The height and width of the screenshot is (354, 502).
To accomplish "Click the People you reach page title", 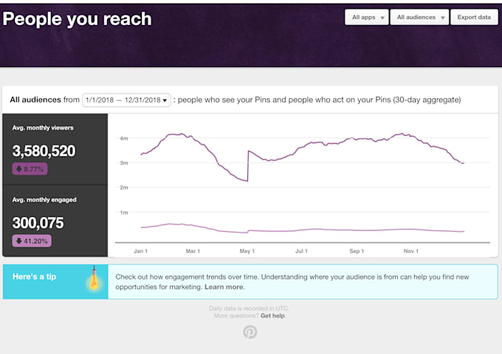I will click(77, 19).
